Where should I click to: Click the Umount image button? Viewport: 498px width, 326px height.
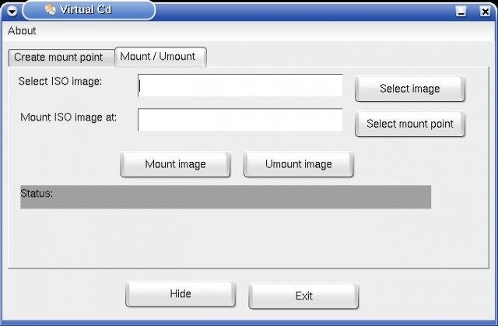(298, 164)
